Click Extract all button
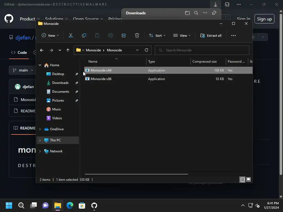The image size is (283, 212). click(211, 36)
